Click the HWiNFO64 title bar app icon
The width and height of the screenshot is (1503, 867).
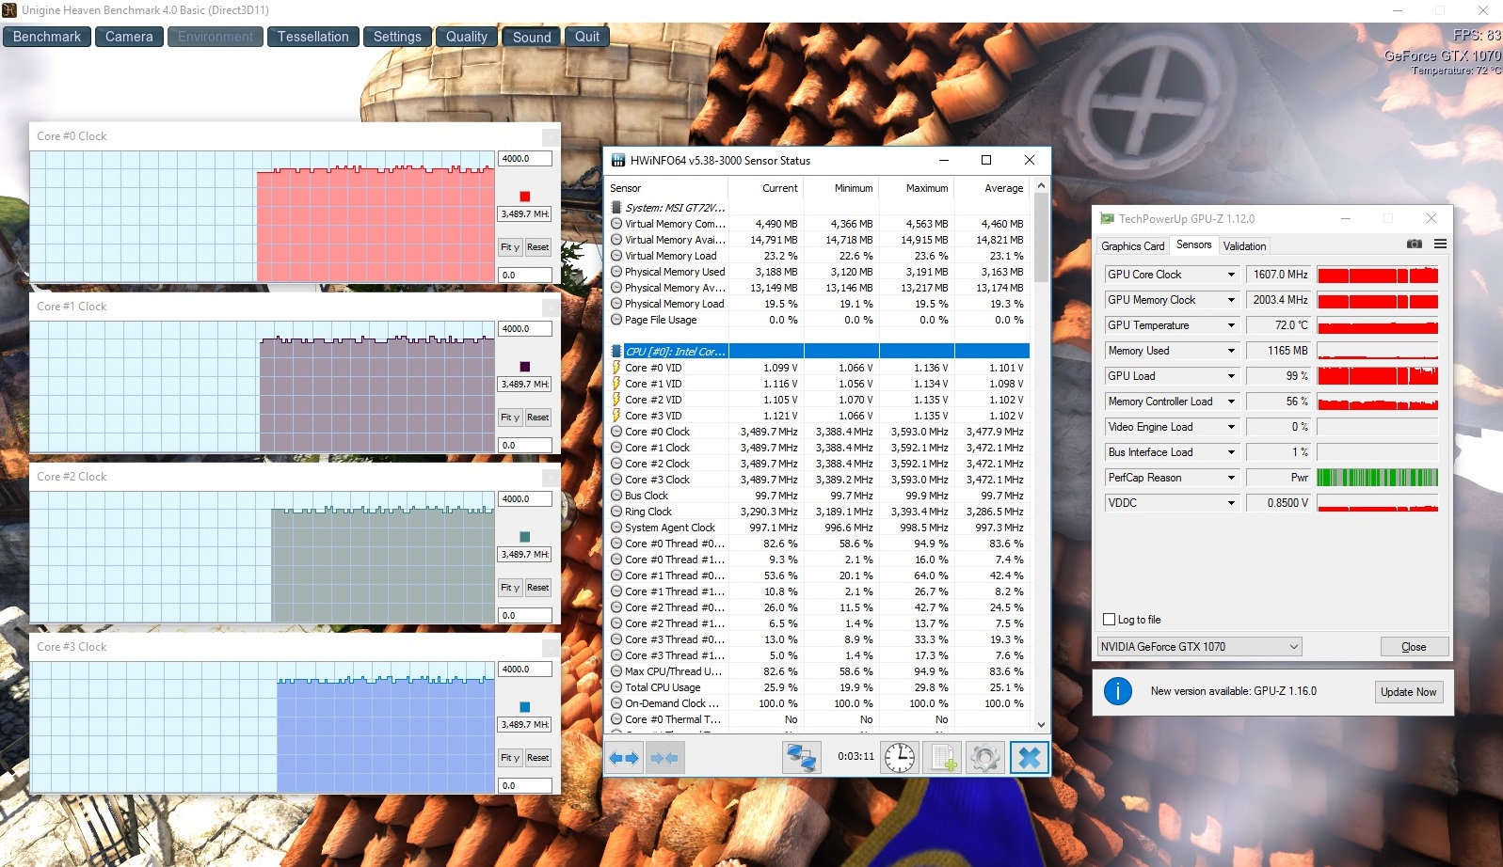617,161
